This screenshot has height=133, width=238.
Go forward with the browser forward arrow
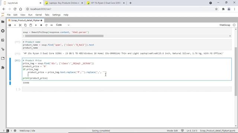9,9
